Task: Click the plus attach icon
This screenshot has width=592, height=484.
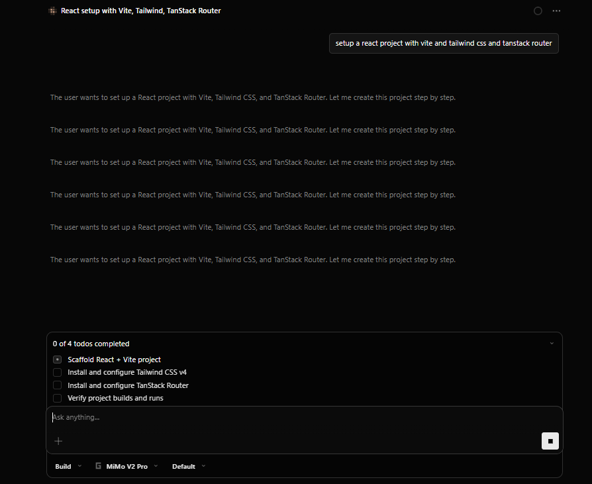Action: tap(58, 441)
